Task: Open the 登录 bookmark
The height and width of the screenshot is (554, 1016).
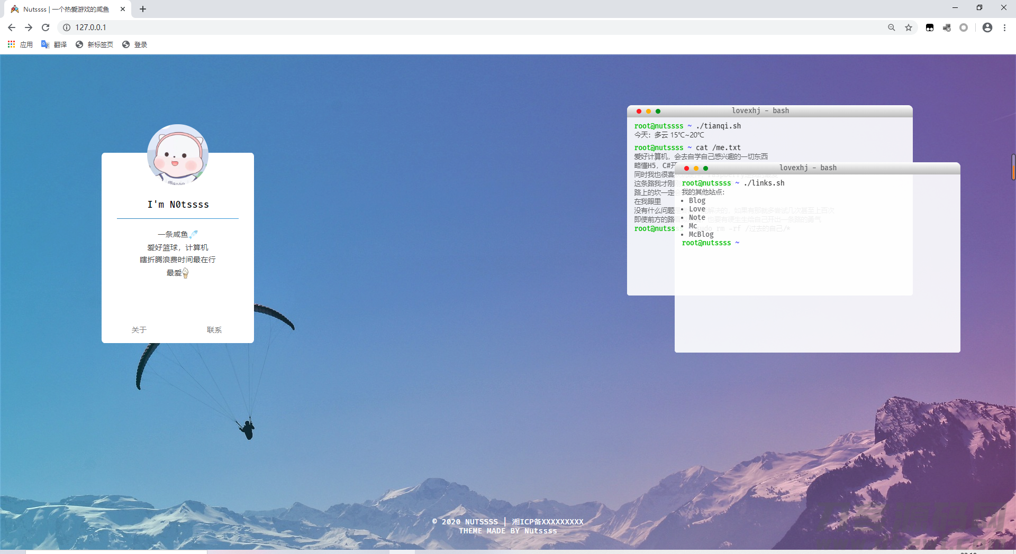Action: click(134, 44)
